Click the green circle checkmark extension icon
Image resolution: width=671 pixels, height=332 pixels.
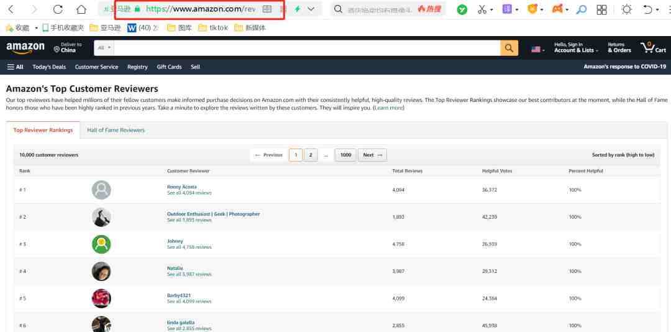462,9
